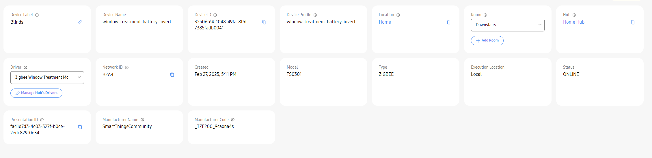Image resolution: width=652 pixels, height=158 pixels.
Task: Show info for Manufacturer Code
Action: pyautogui.click(x=233, y=120)
